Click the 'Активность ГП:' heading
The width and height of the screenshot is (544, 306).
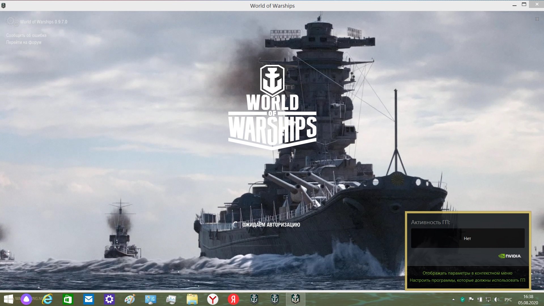click(430, 222)
